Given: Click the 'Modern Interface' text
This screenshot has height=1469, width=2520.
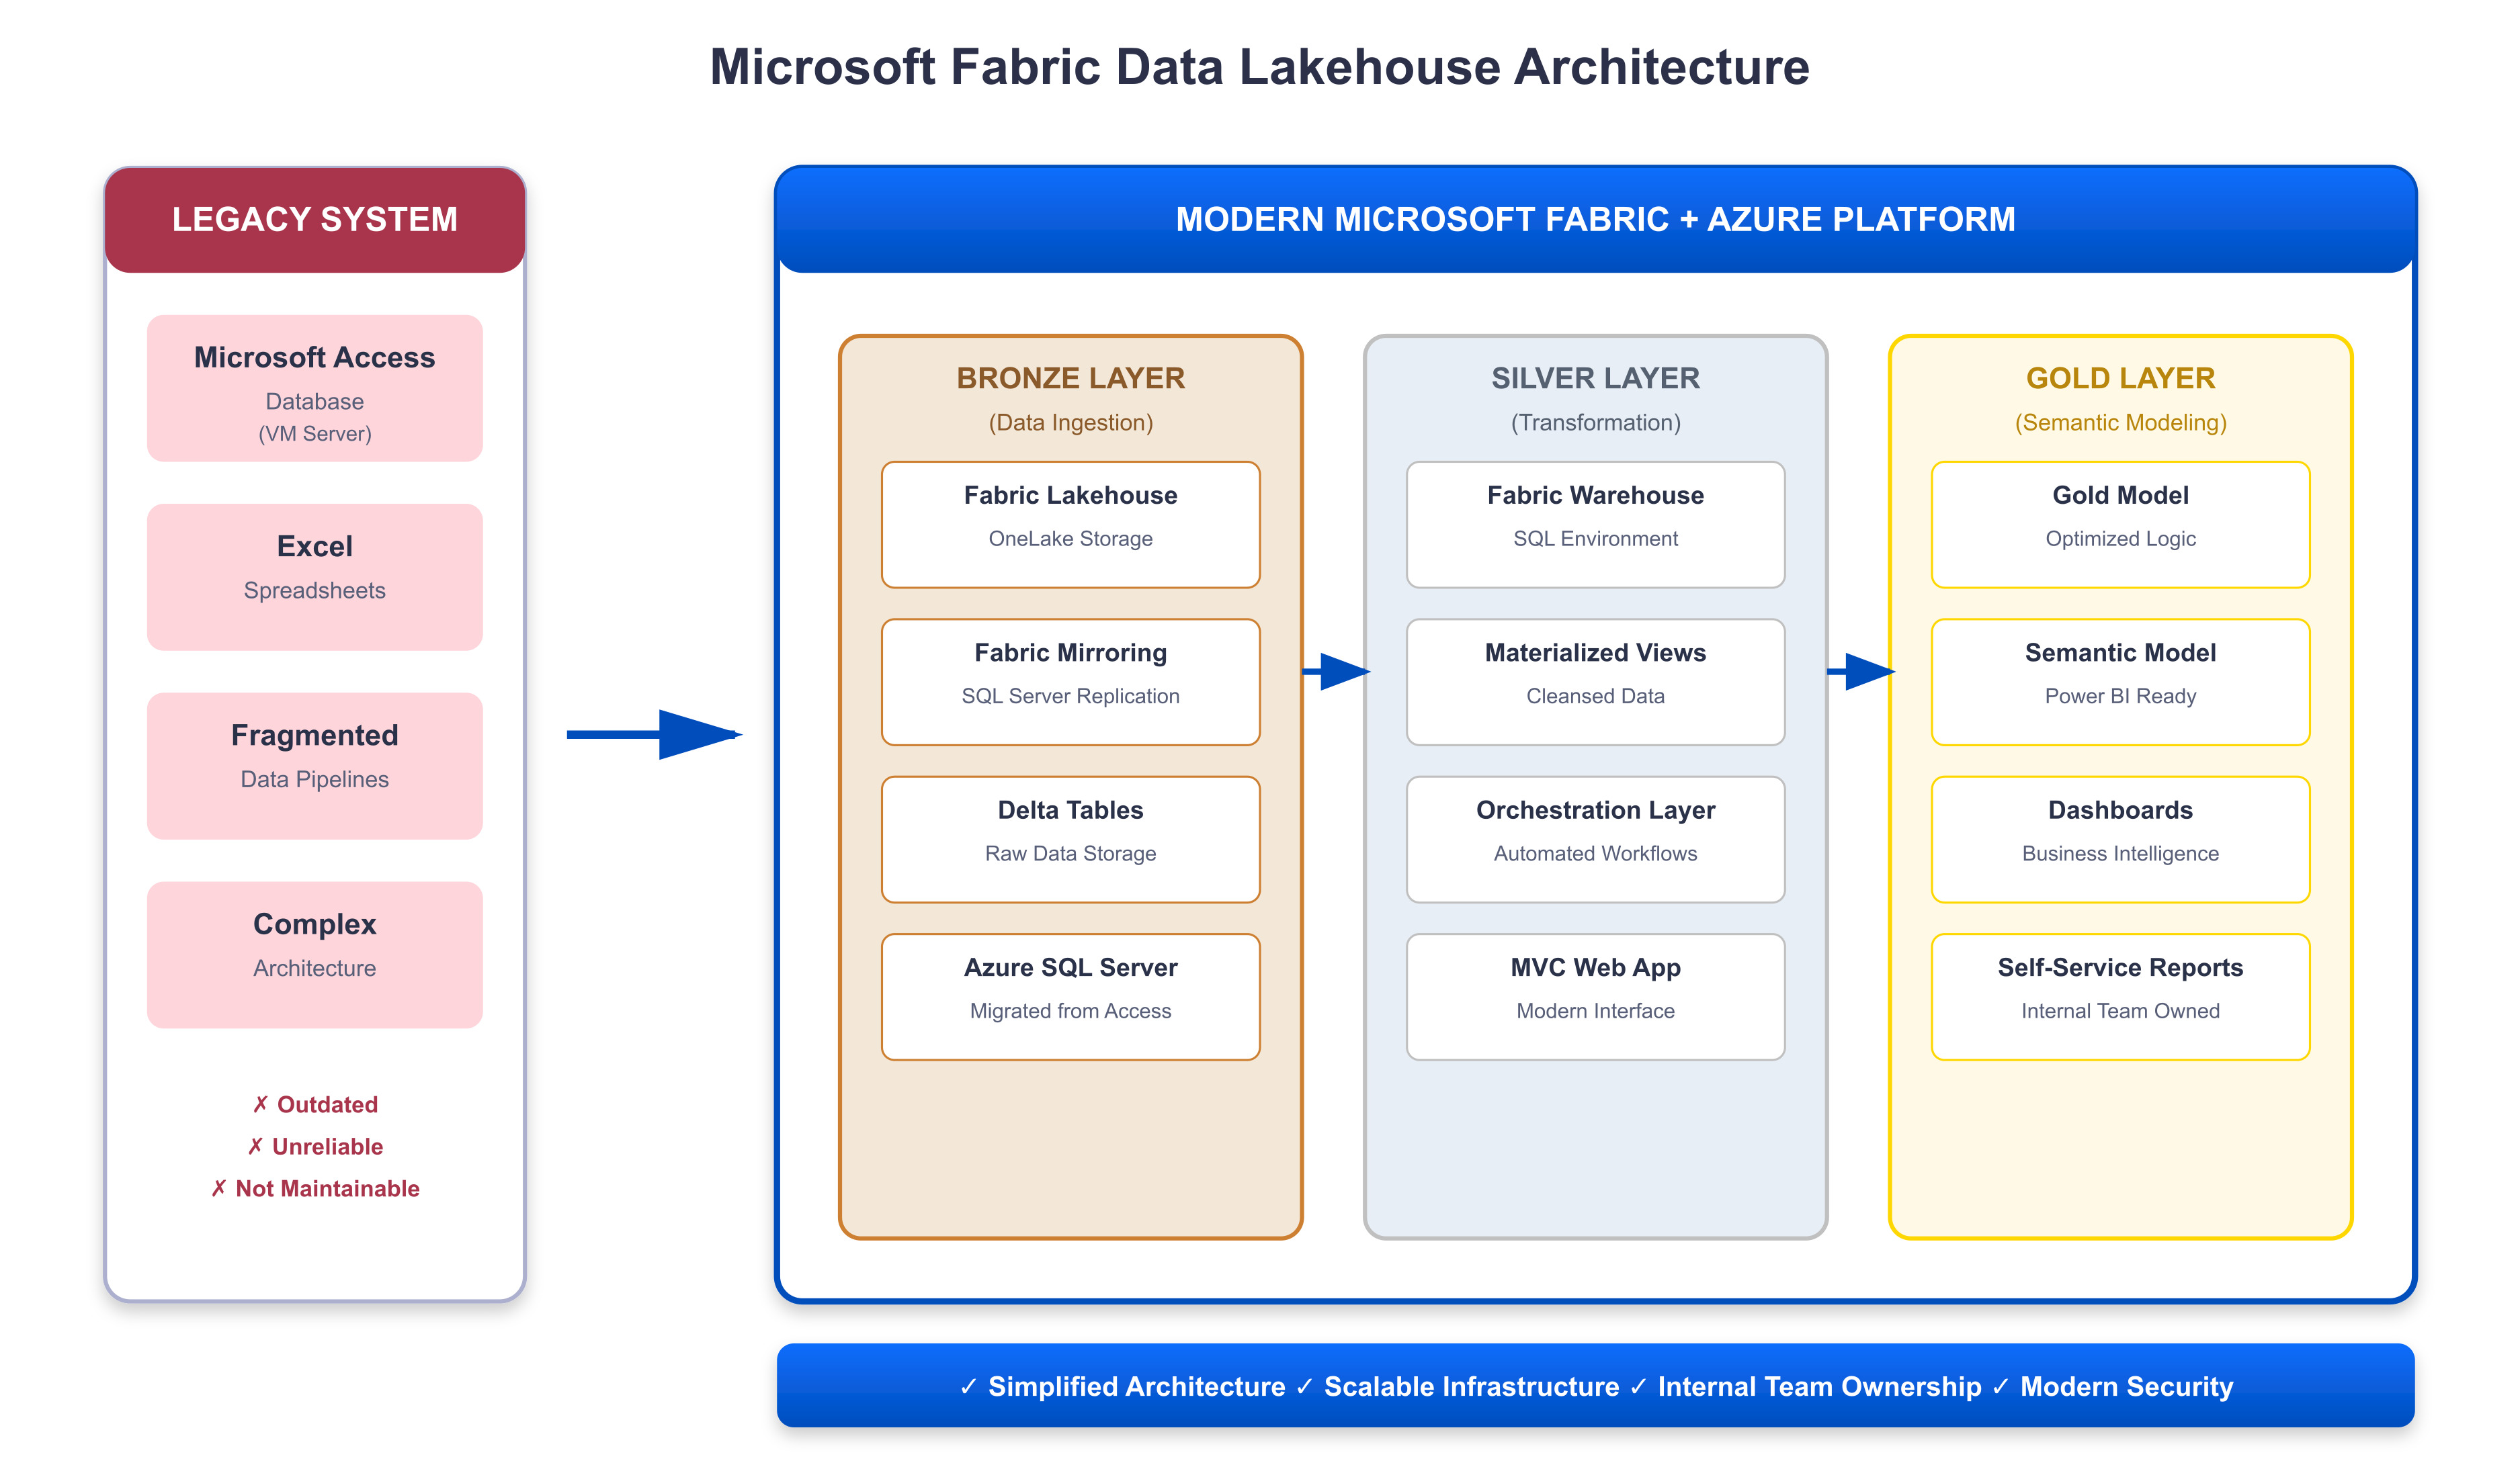Looking at the screenshot, I should click(x=1595, y=1012).
